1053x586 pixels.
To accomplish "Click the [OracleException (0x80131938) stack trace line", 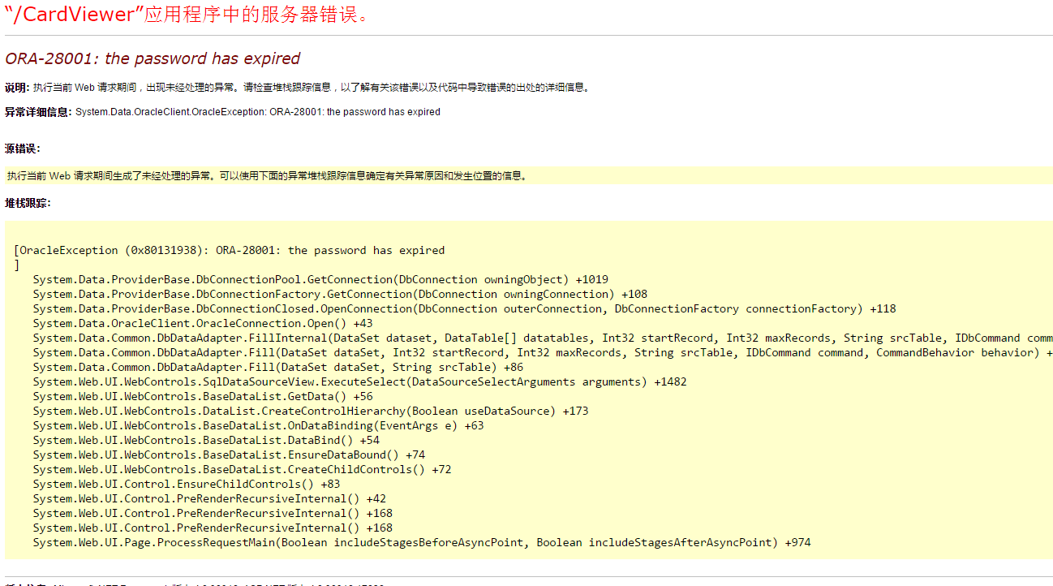I will (x=230, y=250).
